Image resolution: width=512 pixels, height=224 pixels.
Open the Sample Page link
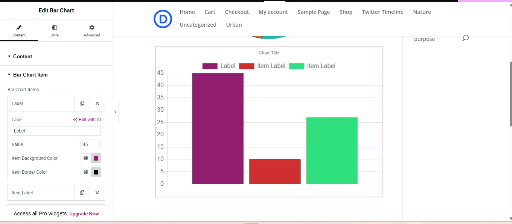[x=314, y=12]
